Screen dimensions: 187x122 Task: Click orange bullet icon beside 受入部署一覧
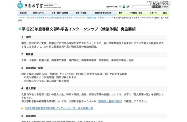coord(22,108)
